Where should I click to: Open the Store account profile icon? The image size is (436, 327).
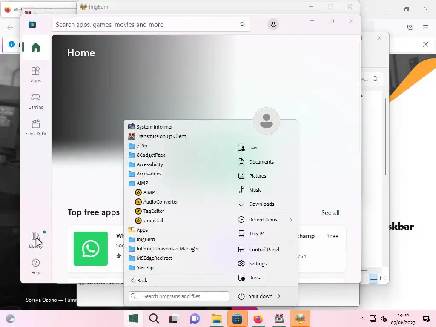tap(273, 24)
